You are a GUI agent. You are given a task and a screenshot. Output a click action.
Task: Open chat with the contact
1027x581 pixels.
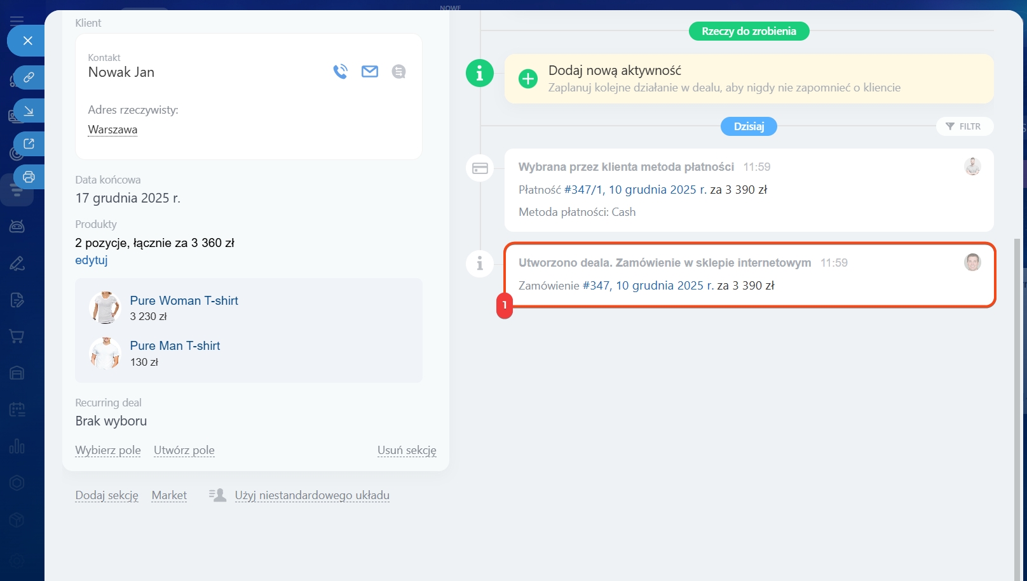(398, 72)
